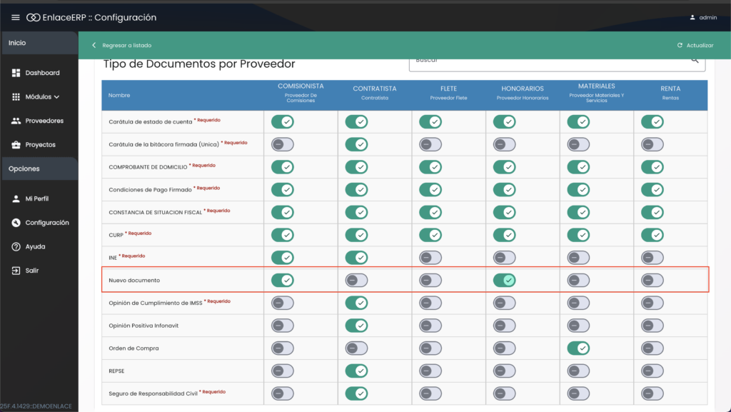Click the Proveedores people icon

16,121
